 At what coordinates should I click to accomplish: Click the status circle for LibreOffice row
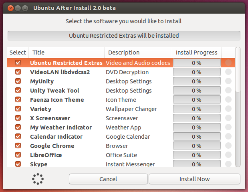point(228,155)
